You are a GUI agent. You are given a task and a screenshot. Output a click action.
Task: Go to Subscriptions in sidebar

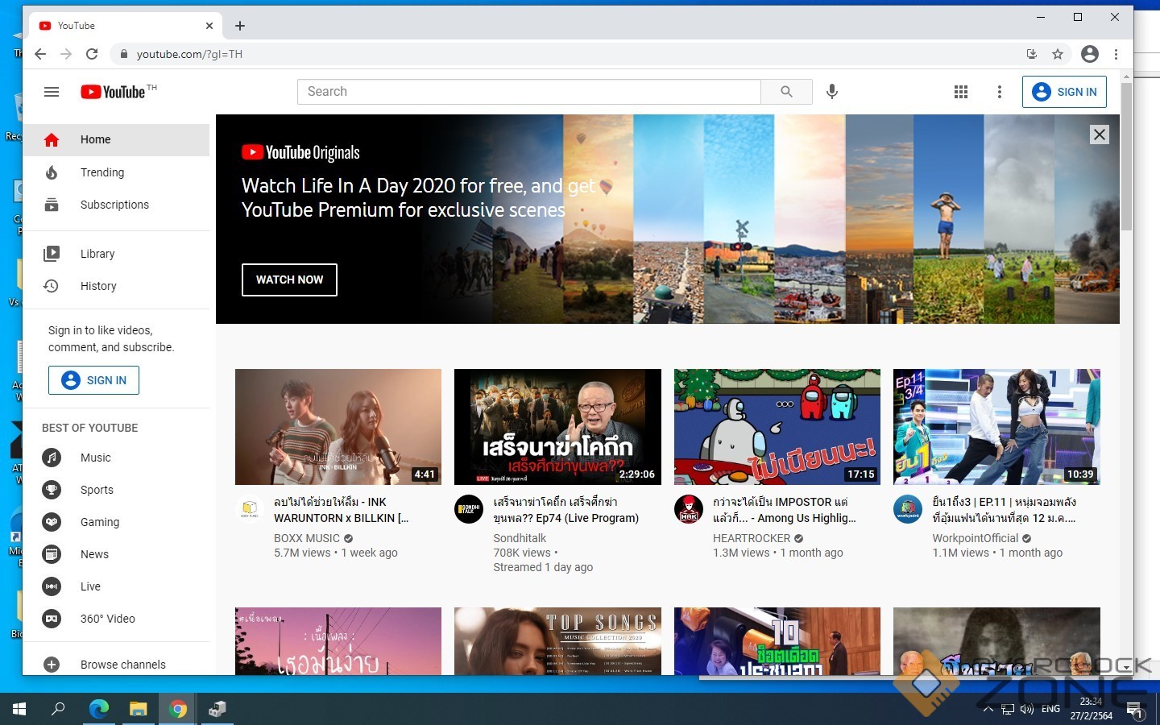tap(114, 205)
